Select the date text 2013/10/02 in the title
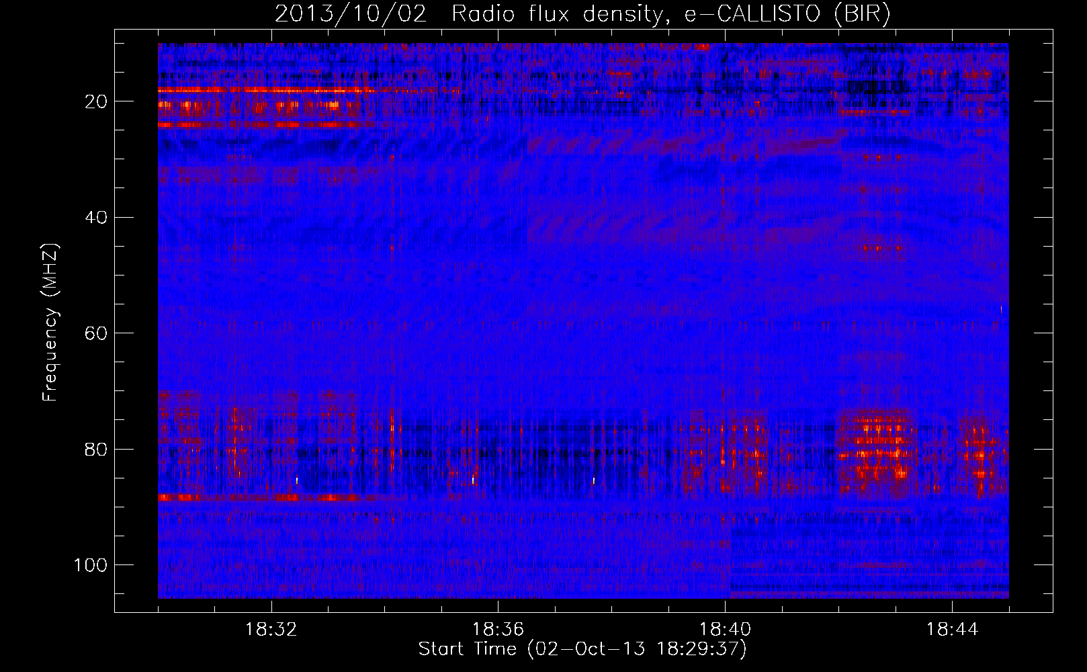 (351, 14)
